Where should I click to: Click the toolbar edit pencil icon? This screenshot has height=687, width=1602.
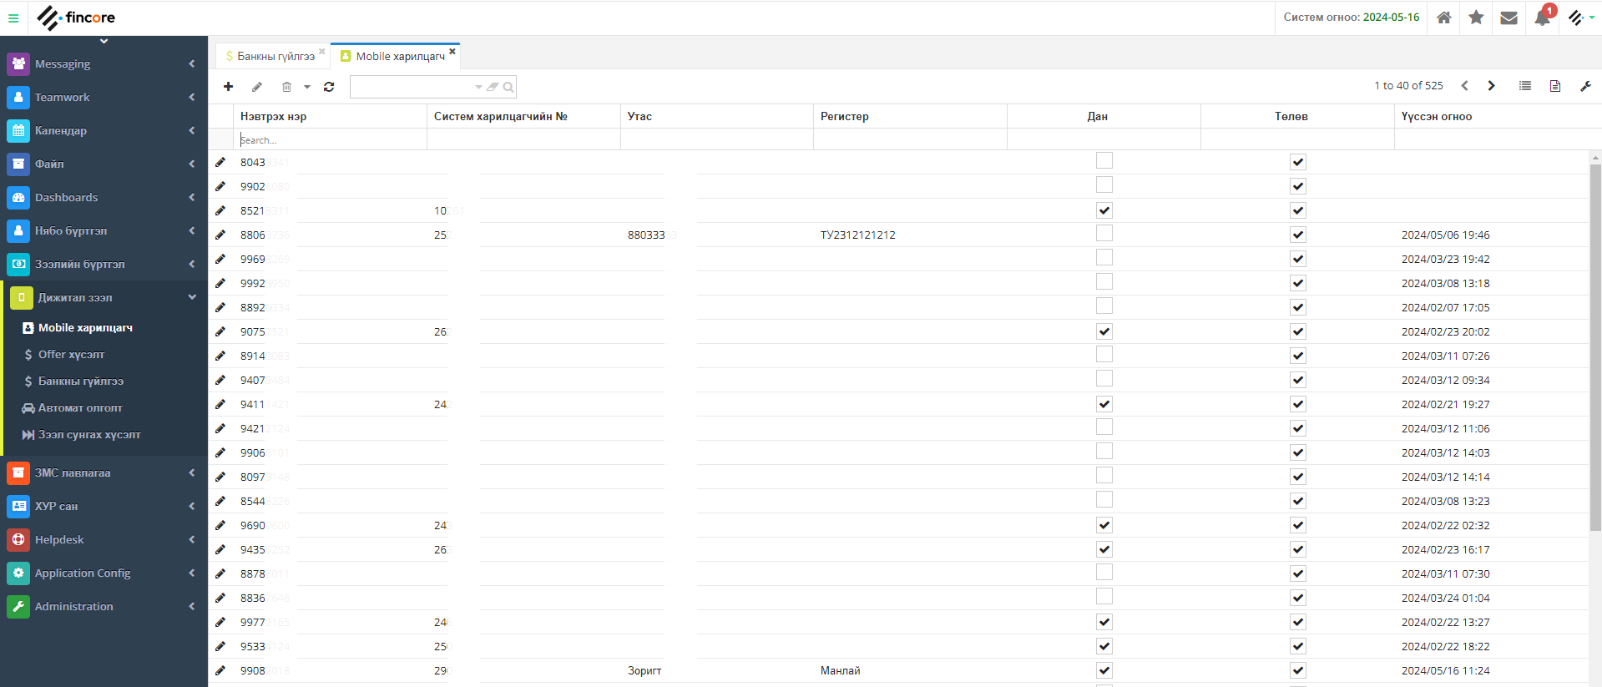coord(257,87)
